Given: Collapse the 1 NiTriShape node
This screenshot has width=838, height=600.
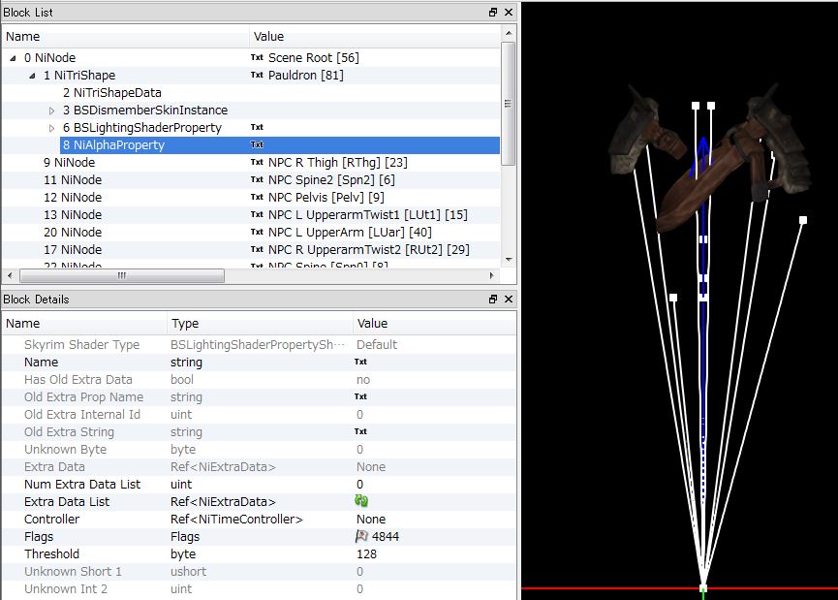Looking at the screenshot, I should pyautogui.click(x=32, y=76).
